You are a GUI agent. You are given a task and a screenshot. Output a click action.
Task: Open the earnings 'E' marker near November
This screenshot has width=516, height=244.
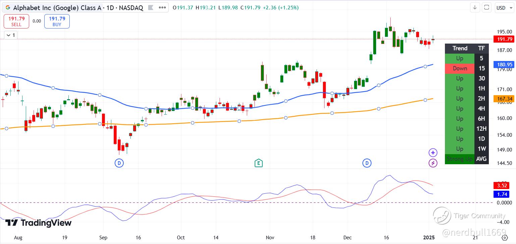coord(258,163)
